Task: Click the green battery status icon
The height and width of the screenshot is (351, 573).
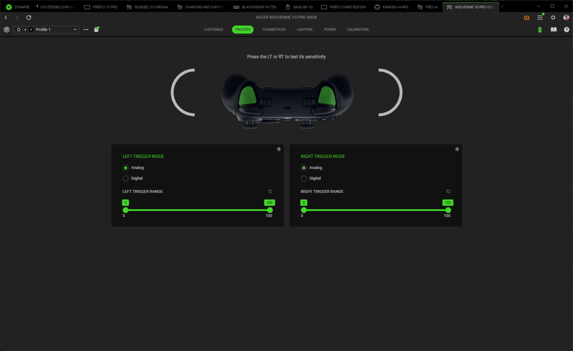Action: [540, 30]
